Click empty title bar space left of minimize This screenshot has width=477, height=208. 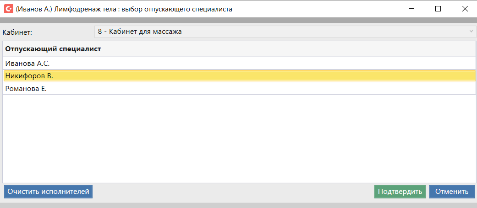point(321,9)
